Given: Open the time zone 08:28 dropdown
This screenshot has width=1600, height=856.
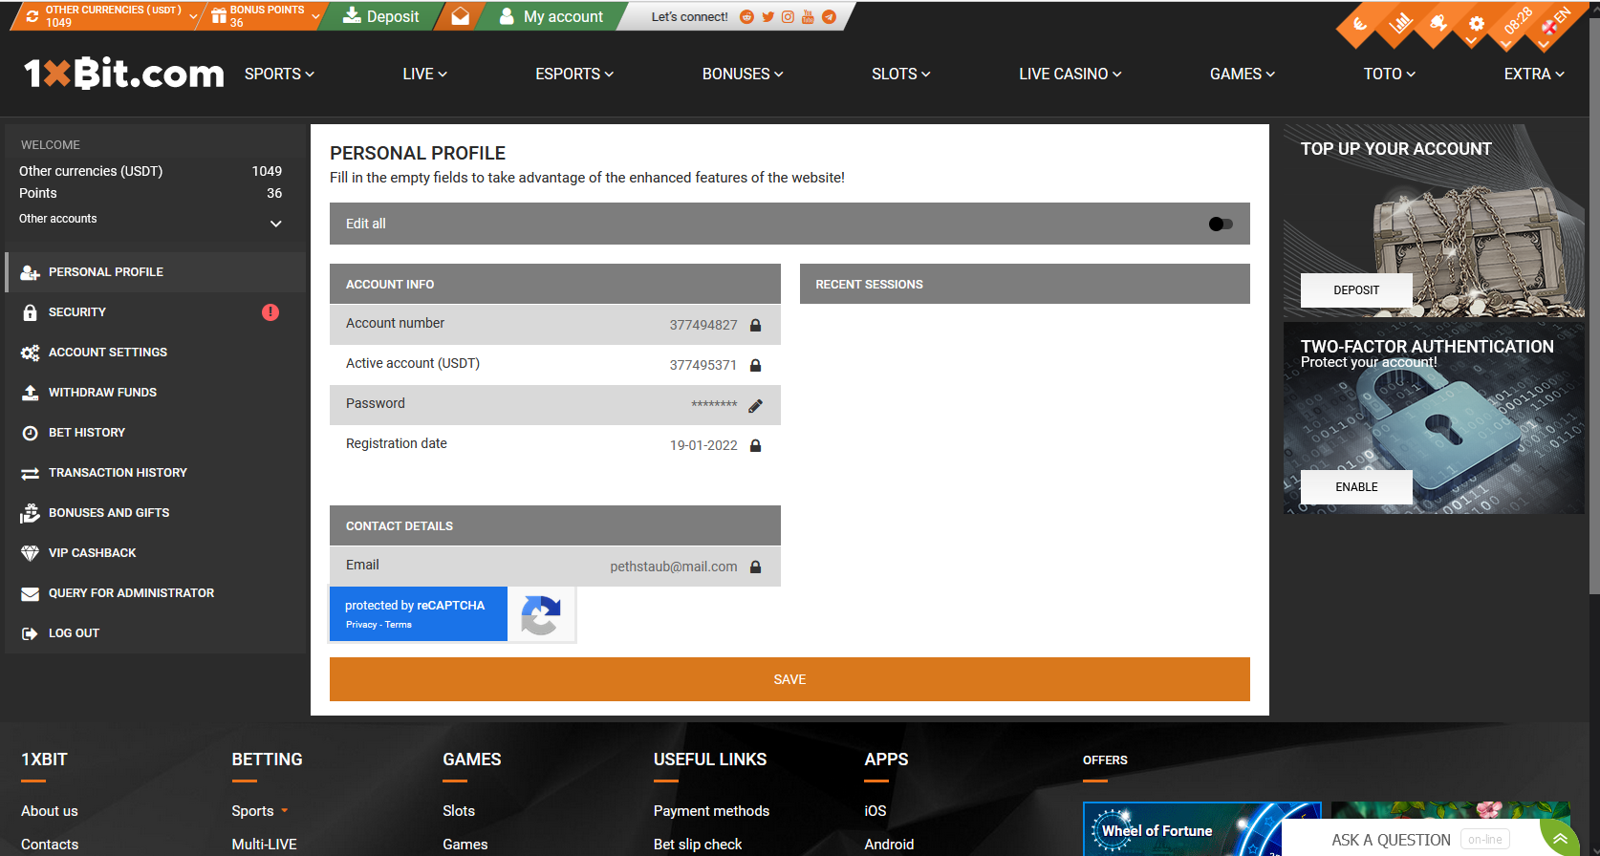Looking at the screenshot, I should (1518, 22).
